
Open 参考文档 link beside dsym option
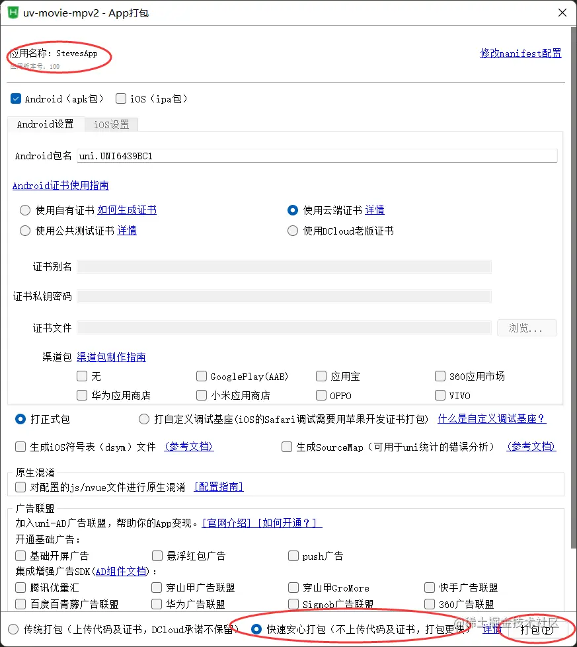click(189, 447)
